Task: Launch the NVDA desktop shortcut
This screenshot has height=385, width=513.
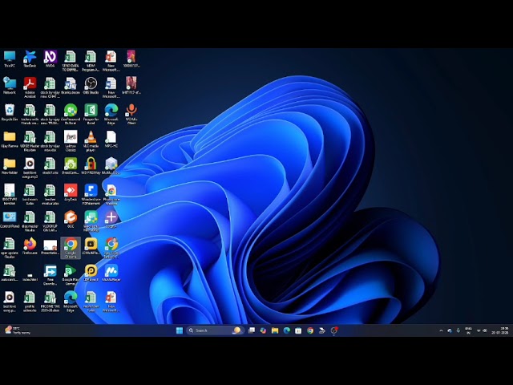Action: coord(50,59)
